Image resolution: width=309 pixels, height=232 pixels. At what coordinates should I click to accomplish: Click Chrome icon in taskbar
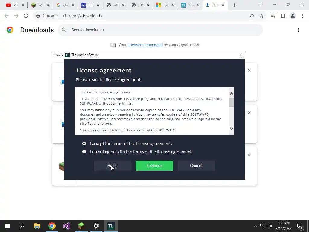[52, 226]
